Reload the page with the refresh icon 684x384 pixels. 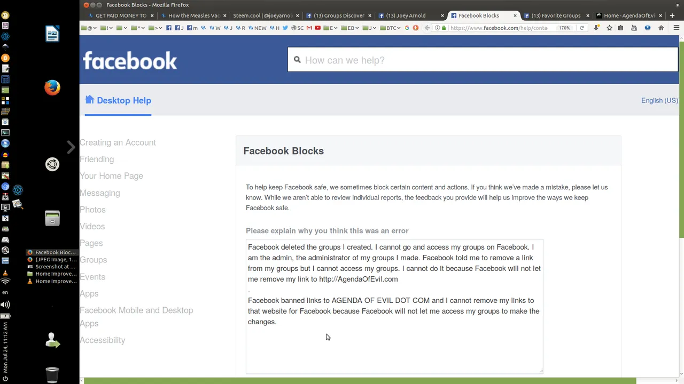[x=582, y=28]
